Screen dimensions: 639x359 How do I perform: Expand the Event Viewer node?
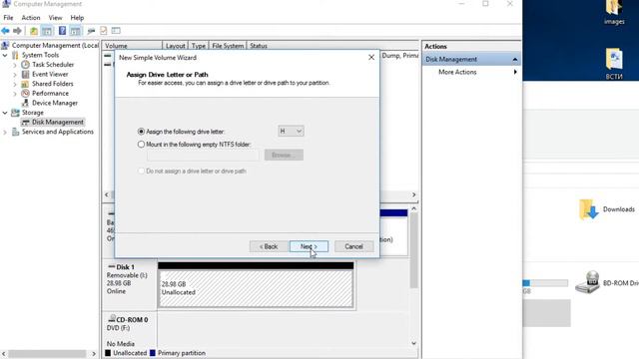click(15, 74)
